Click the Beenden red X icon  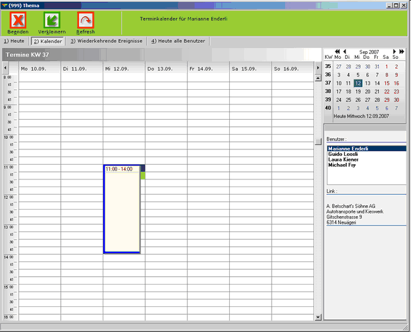(18, 20)
